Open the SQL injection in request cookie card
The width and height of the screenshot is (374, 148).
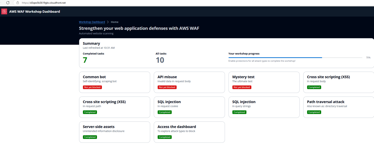coord(189,107)
